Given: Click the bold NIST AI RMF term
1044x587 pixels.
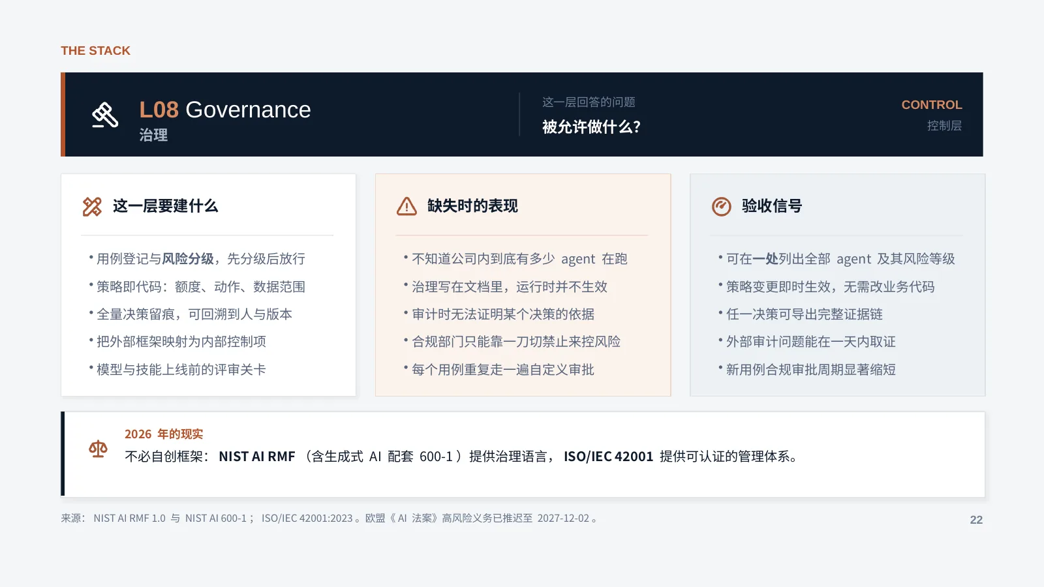Looking at the screenshot, I should (257, 457).
